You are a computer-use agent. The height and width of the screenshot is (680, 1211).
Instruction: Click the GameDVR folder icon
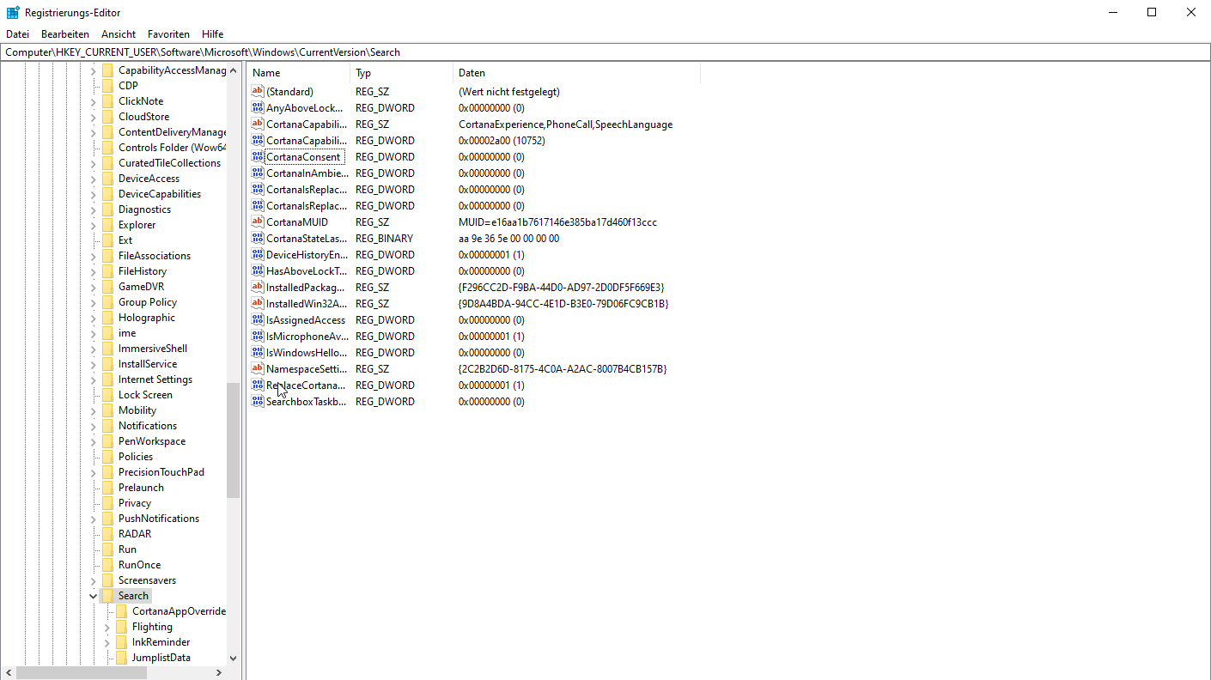click(x=107, y=287)
